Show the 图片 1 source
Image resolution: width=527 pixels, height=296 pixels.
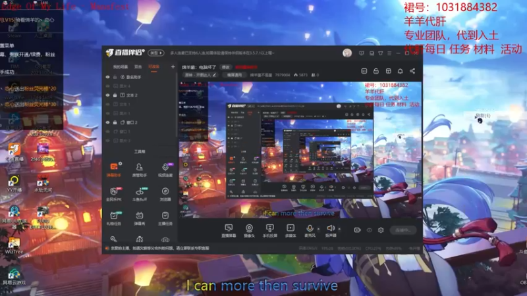pyautogui.click(x=107, y=113)
